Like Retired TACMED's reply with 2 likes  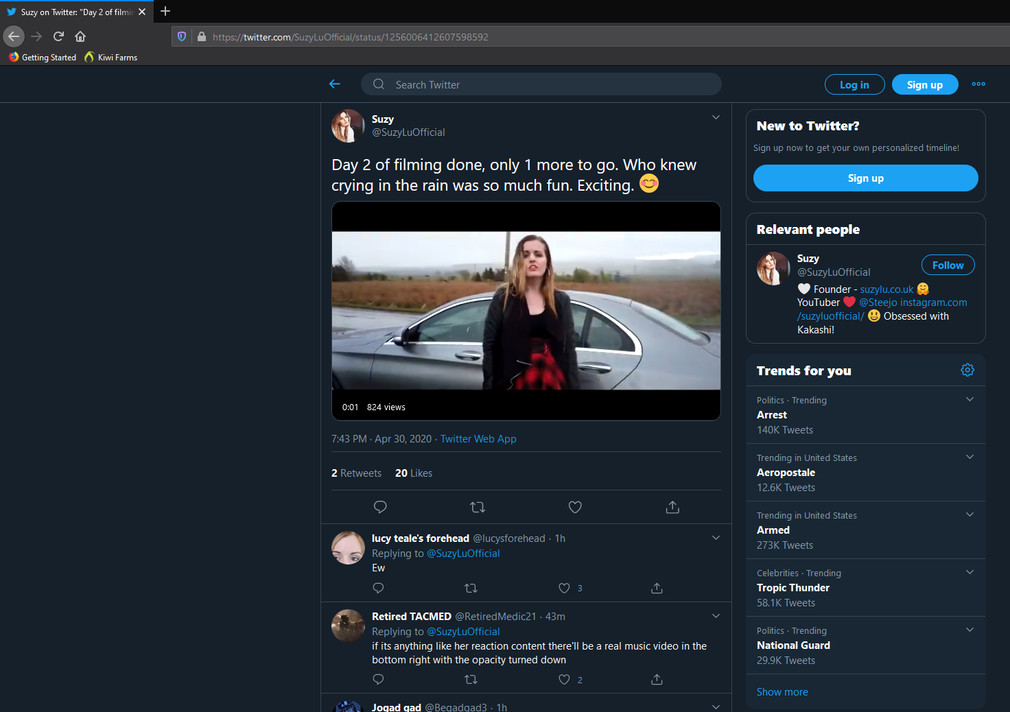pos(564,679)
